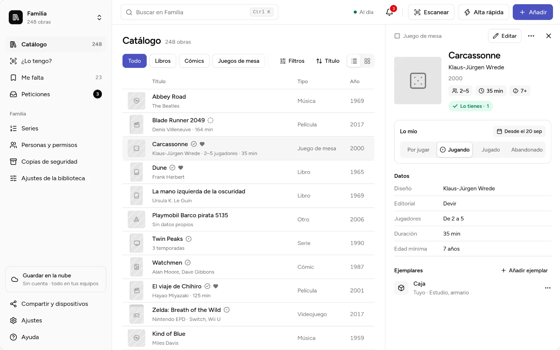Click the Abbey Road disc thumbnail
560x350 pixels.
136,101
